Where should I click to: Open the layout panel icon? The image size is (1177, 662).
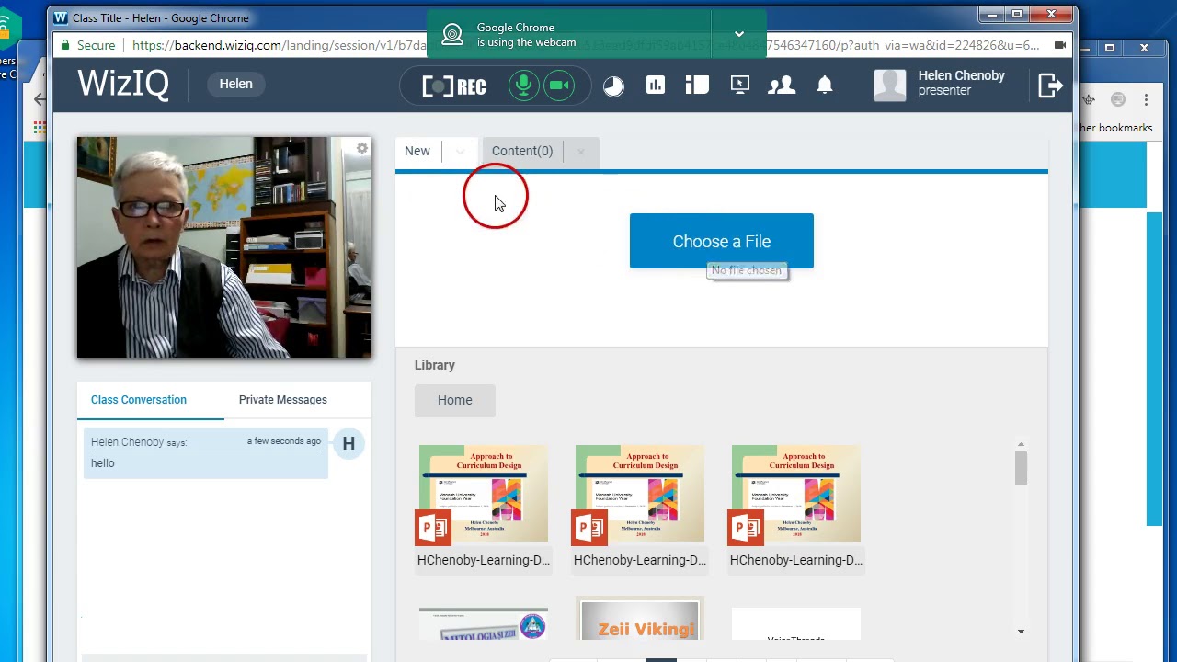click(697, 86)
